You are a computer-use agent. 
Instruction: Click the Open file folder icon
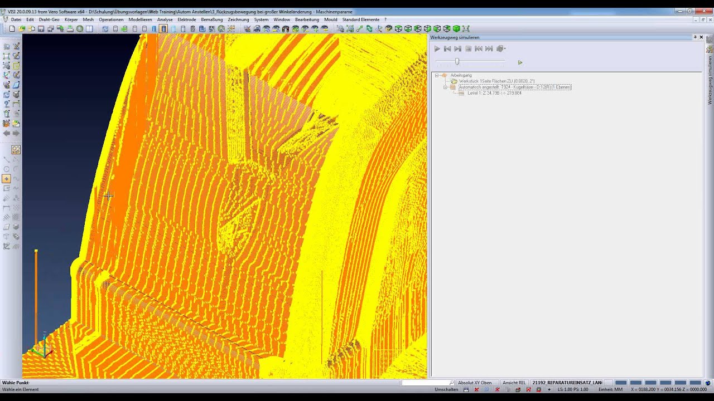(22, 29)
